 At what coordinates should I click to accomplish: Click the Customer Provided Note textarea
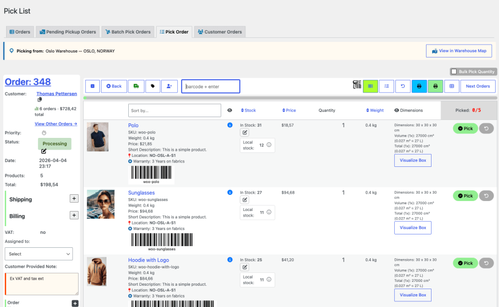[41, 284]
